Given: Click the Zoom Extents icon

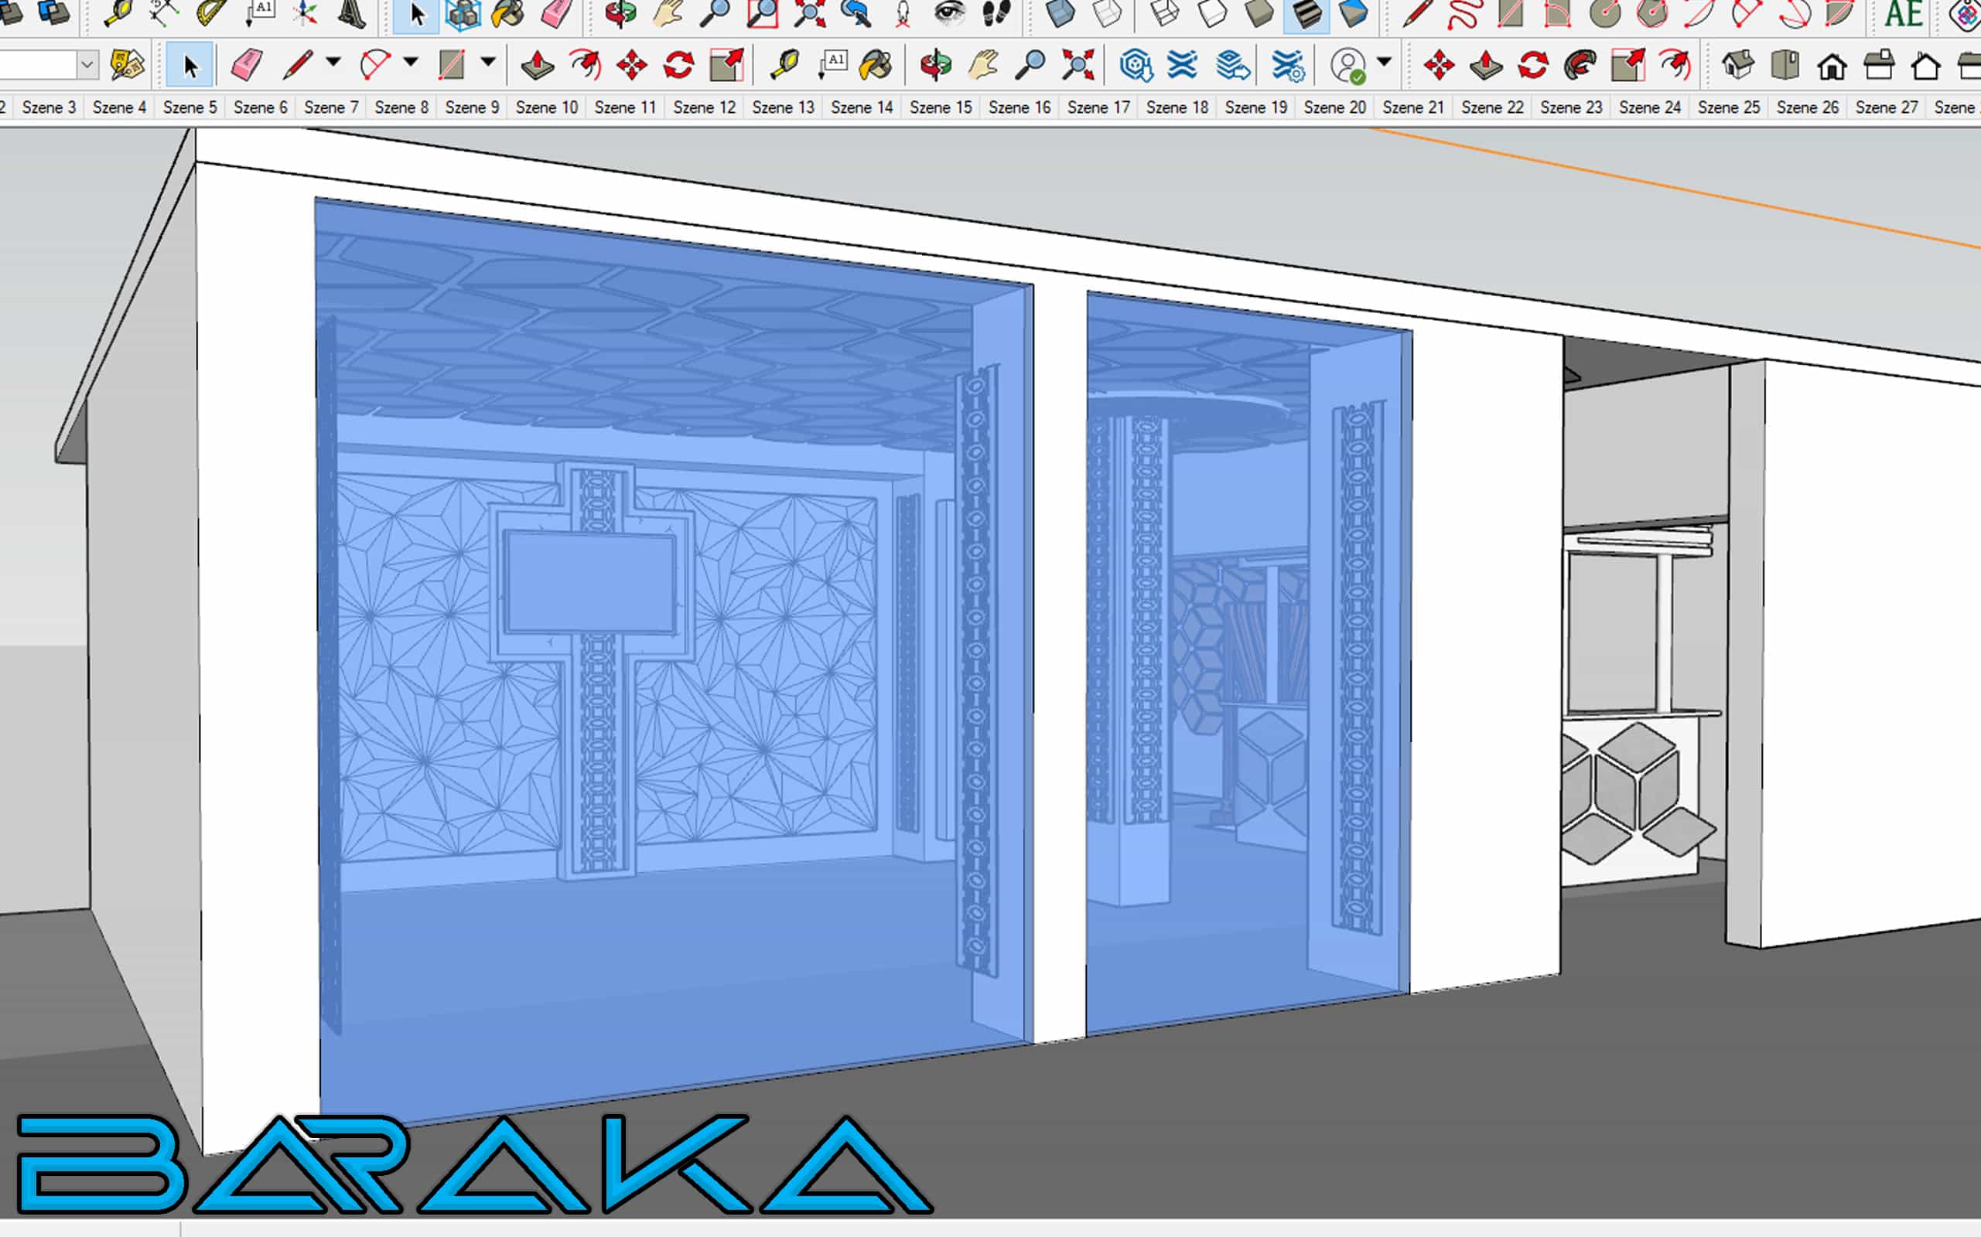Looking at the screenshot, I should 1078,65.
